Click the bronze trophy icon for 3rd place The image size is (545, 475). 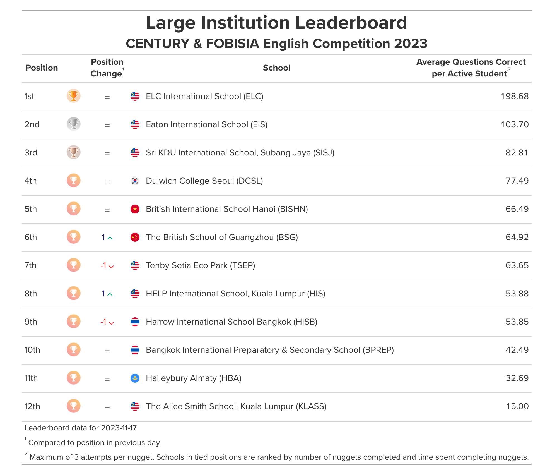(x=74, y=152)
